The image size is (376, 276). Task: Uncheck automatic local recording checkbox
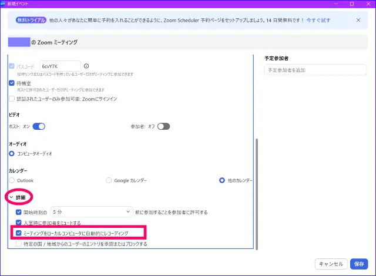[19, 233]
